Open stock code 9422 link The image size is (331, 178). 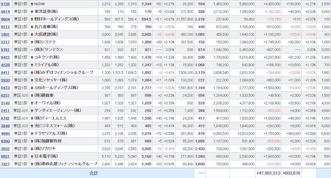[x=5, y=58]
